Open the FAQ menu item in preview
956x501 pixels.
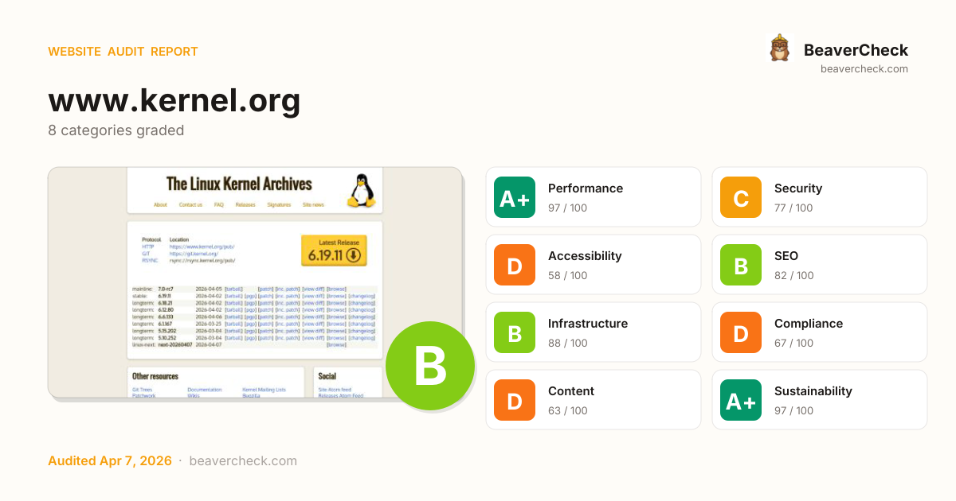click(x=218, y=204)
